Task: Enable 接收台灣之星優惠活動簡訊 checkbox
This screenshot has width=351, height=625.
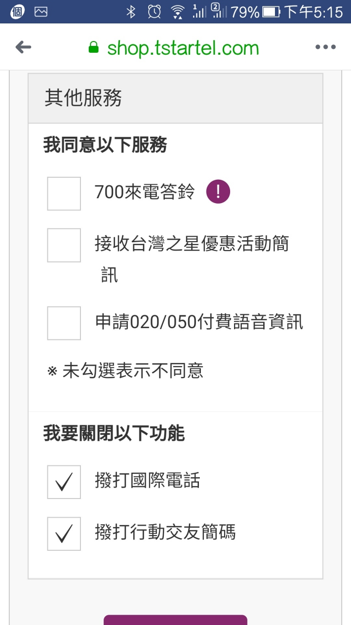Action: 64,245
